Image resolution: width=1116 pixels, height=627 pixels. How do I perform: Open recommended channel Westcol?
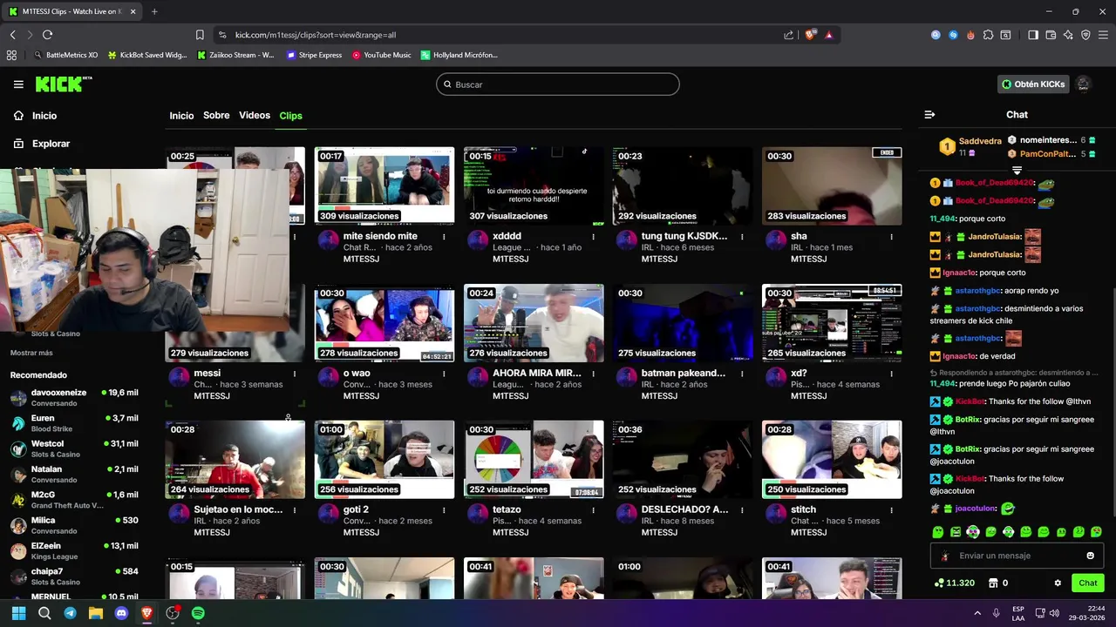(x=74, y=448)
